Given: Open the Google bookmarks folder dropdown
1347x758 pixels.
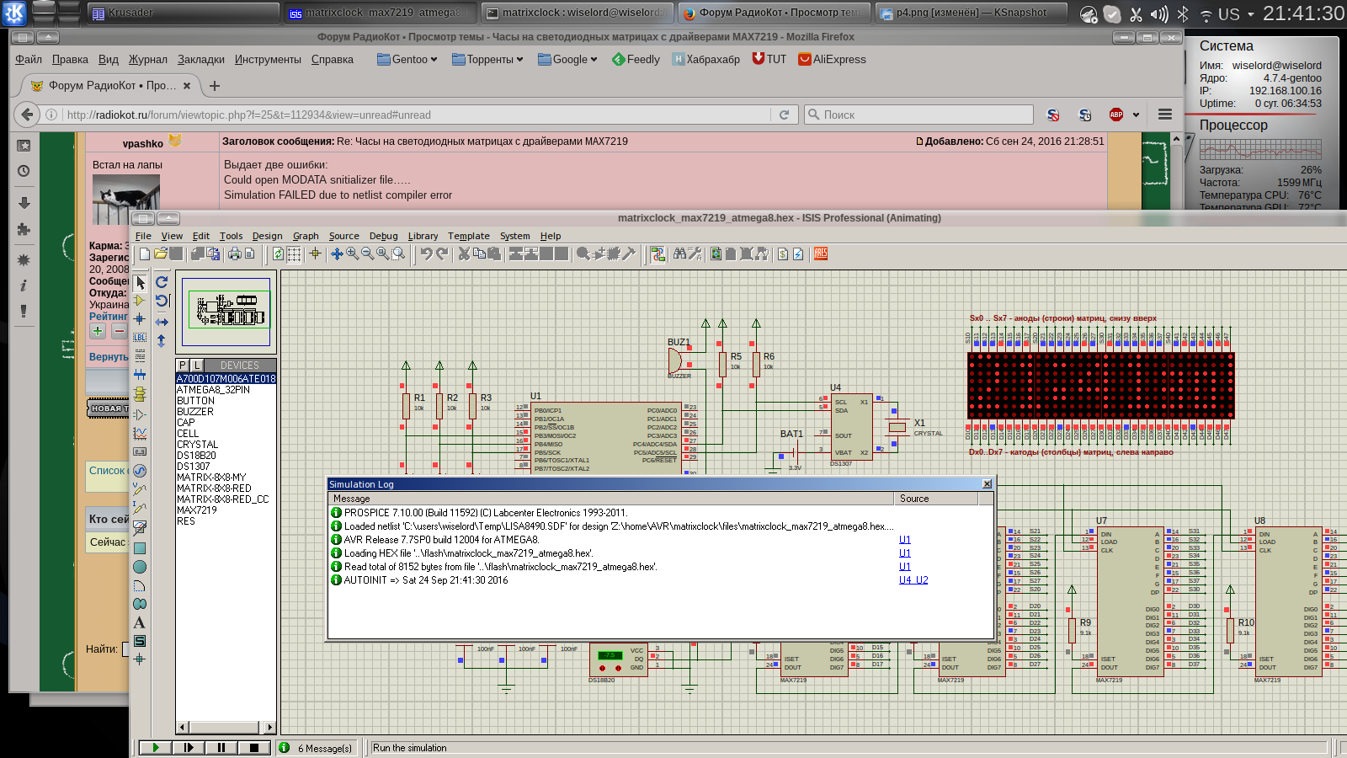Looking at the screenshot, I should pyautogui.click(x=567, y=59).
